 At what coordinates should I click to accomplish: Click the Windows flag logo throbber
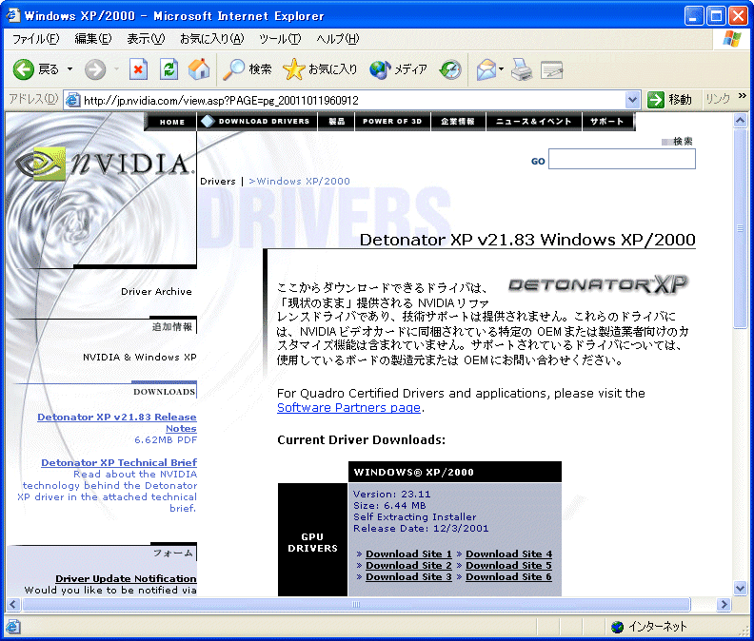[x=732, y=38]
